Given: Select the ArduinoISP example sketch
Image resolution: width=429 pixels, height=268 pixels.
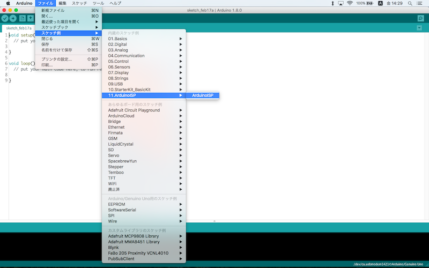Looking at the screenshot, I should (203, 95).
